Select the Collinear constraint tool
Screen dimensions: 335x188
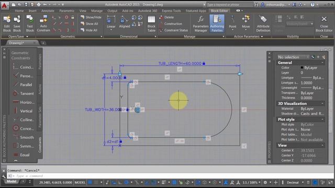point(23,120)
